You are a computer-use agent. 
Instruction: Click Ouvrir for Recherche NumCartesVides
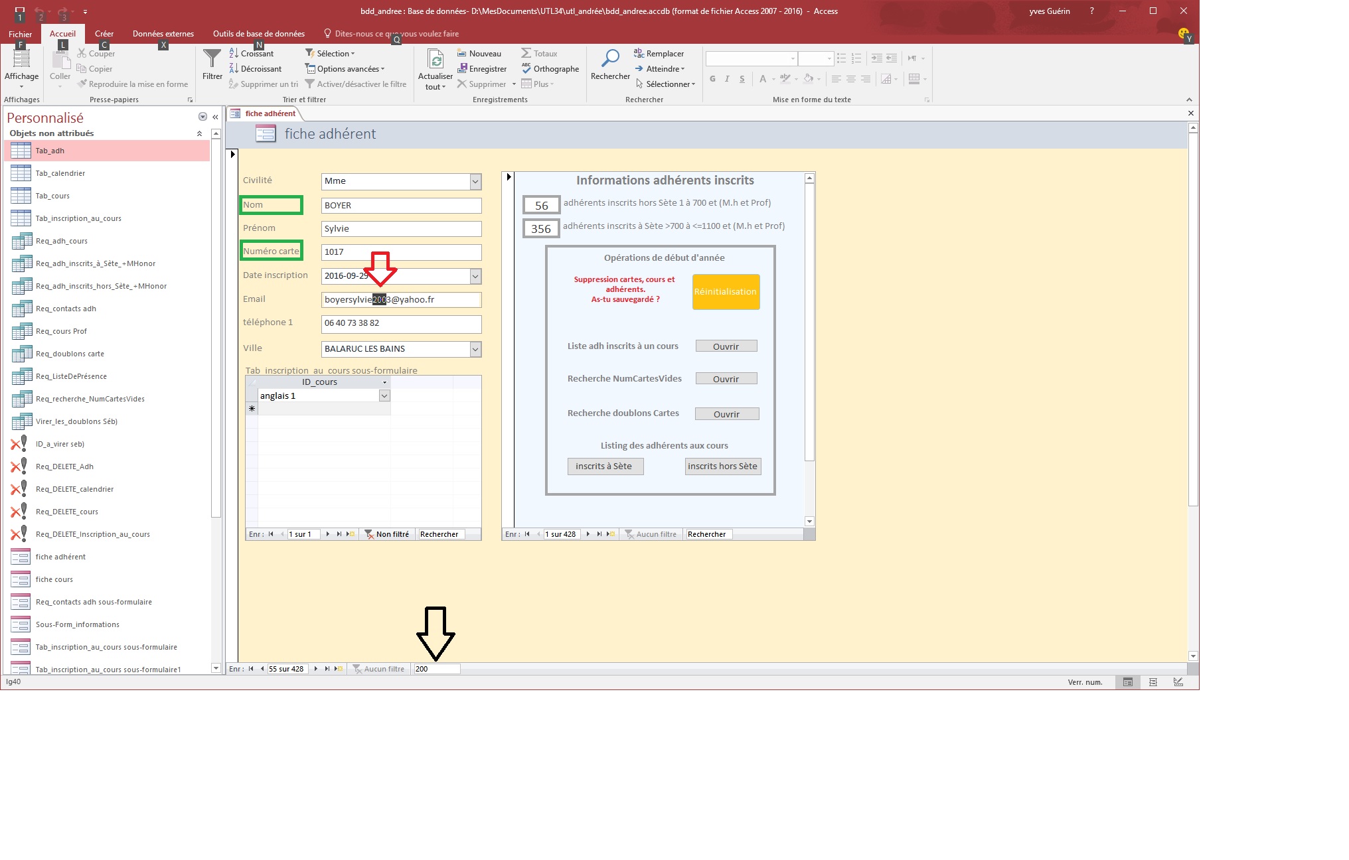pos(726,379)
